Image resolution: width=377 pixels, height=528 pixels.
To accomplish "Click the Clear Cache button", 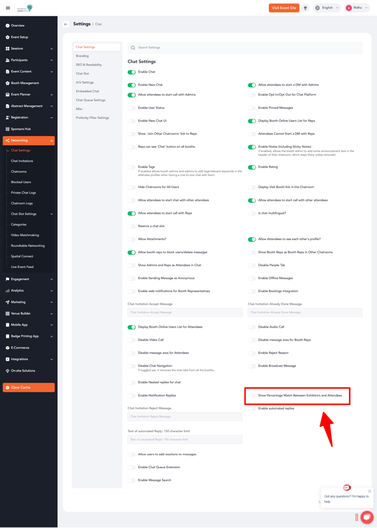I will [29, 387].
